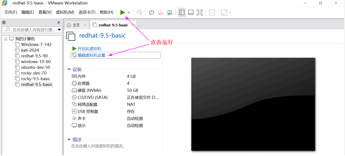Close the 库 library panel
Viewport: 345px width, 156px height.
coord(59,22)
